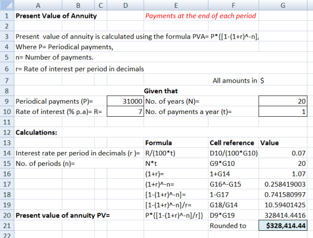The height and width of the screenshot is (238, 313).
Task: Click the '(1+r)^-n=' formula cell
Action: 160,184
